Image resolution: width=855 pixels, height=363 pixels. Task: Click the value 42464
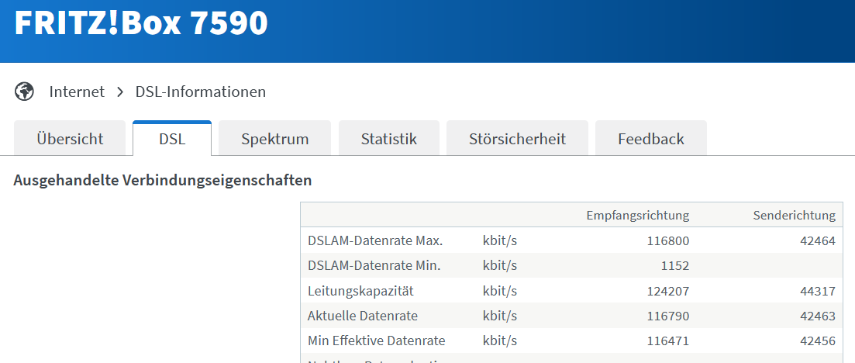tap(817, 240)
